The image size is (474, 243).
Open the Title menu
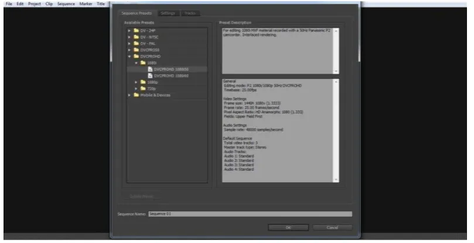[x=101, y=4]
